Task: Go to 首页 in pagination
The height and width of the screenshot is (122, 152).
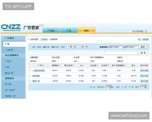Action: (x=118, y=87)
